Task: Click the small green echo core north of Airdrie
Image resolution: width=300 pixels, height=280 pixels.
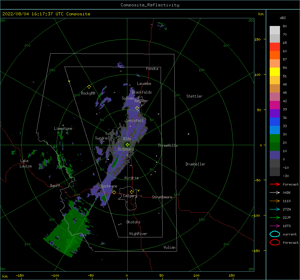Action: point(115,162)
